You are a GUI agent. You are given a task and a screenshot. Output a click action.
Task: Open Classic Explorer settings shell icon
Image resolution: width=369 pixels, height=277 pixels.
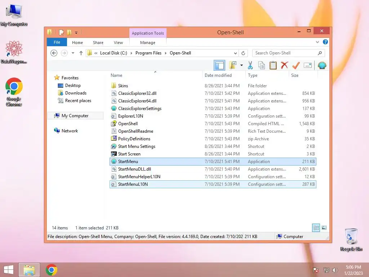click(x=322, y=65)
